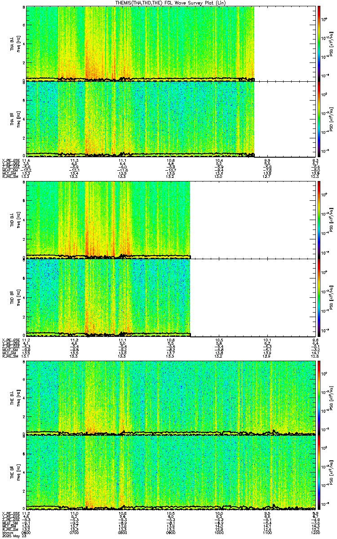Click the 'THA B⊥ freq [Hz]' axis label
The height and width of the screenshot is (539, 337).
(16, 43)
